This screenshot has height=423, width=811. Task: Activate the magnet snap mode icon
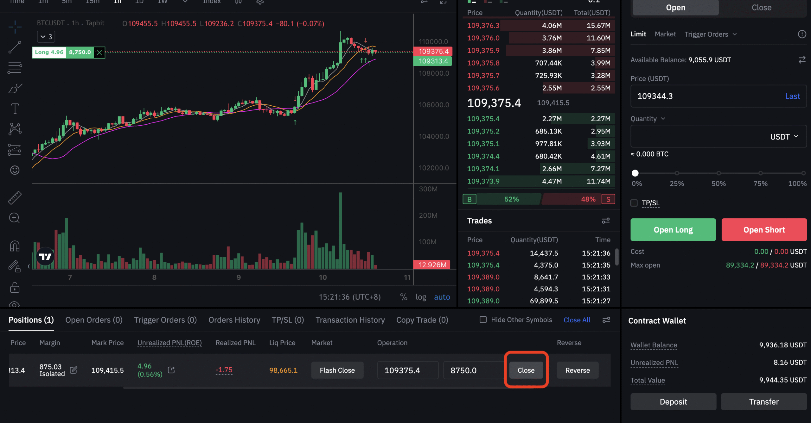coord(15,246)
